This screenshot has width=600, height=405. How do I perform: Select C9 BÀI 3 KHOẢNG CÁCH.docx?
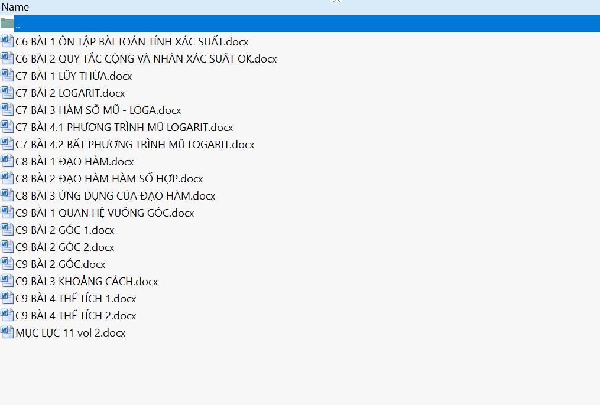coord(86,282)
